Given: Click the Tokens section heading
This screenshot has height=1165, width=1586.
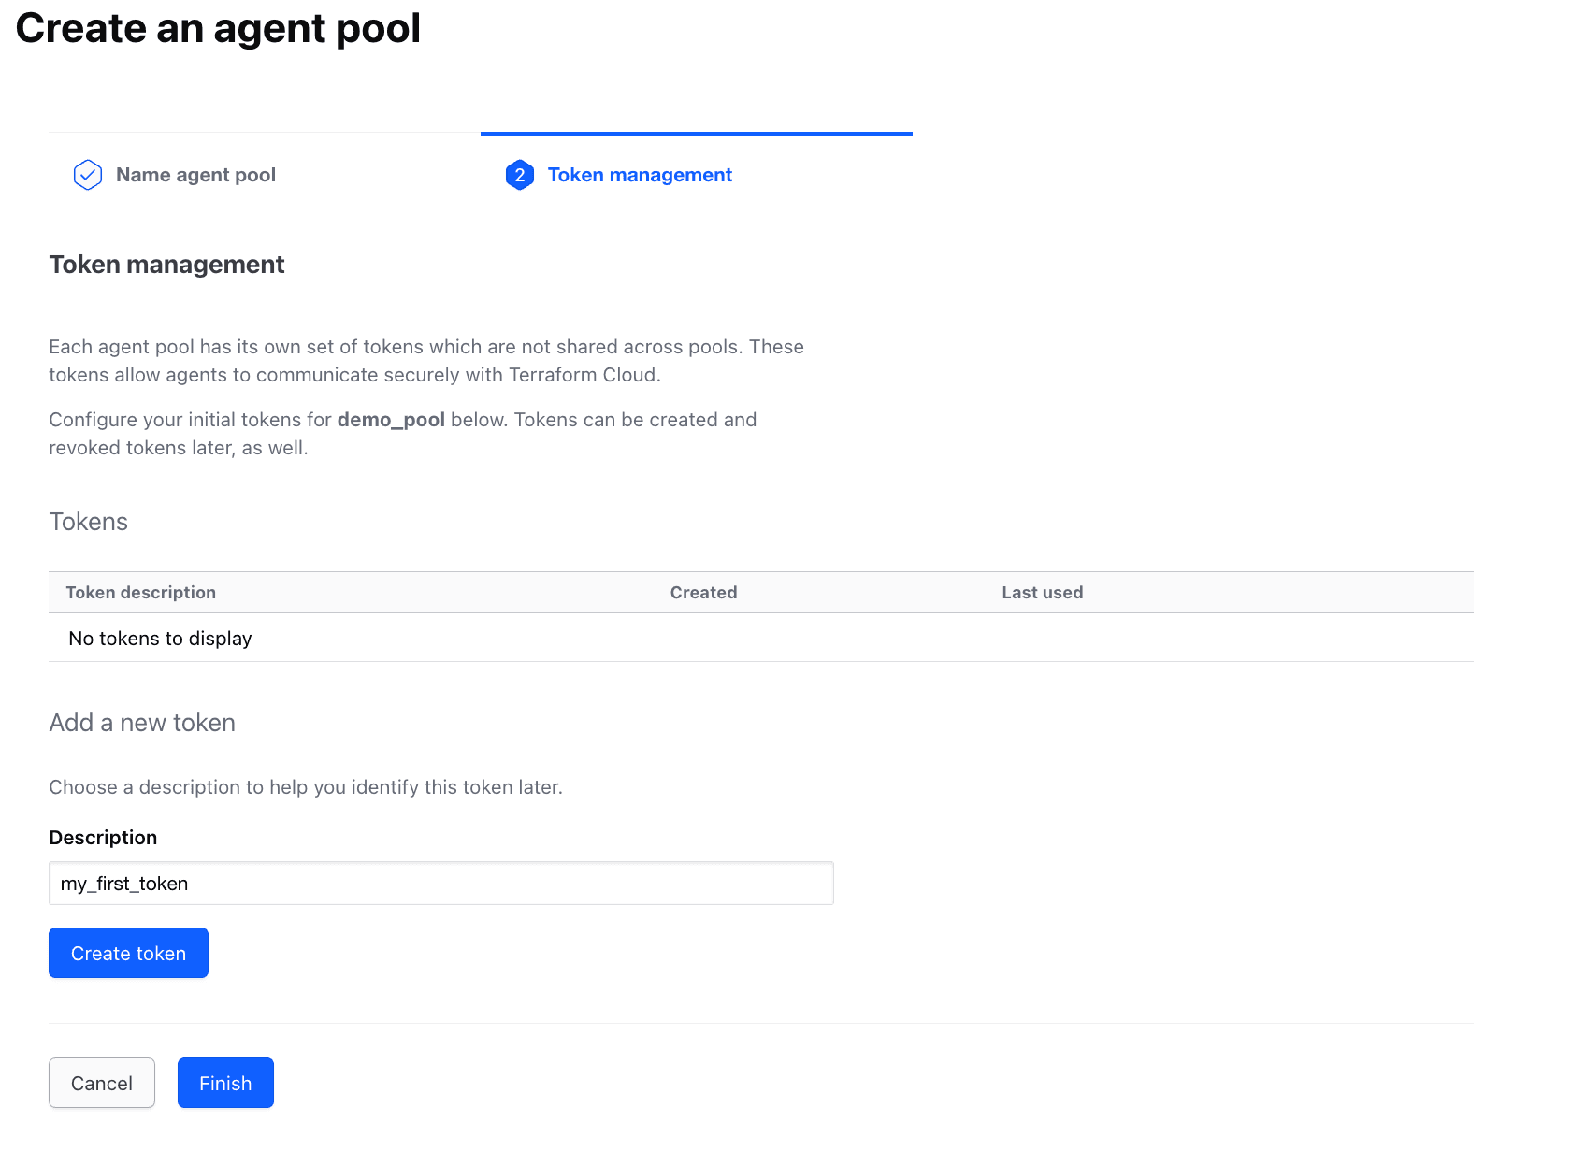Looking at the screenshot, I should click(x=88, y=522).
